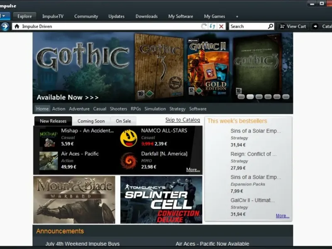Open Air Aces - Pacific Now Available announcement
This screenshot has width=332, height=249.
coord(212,244)
